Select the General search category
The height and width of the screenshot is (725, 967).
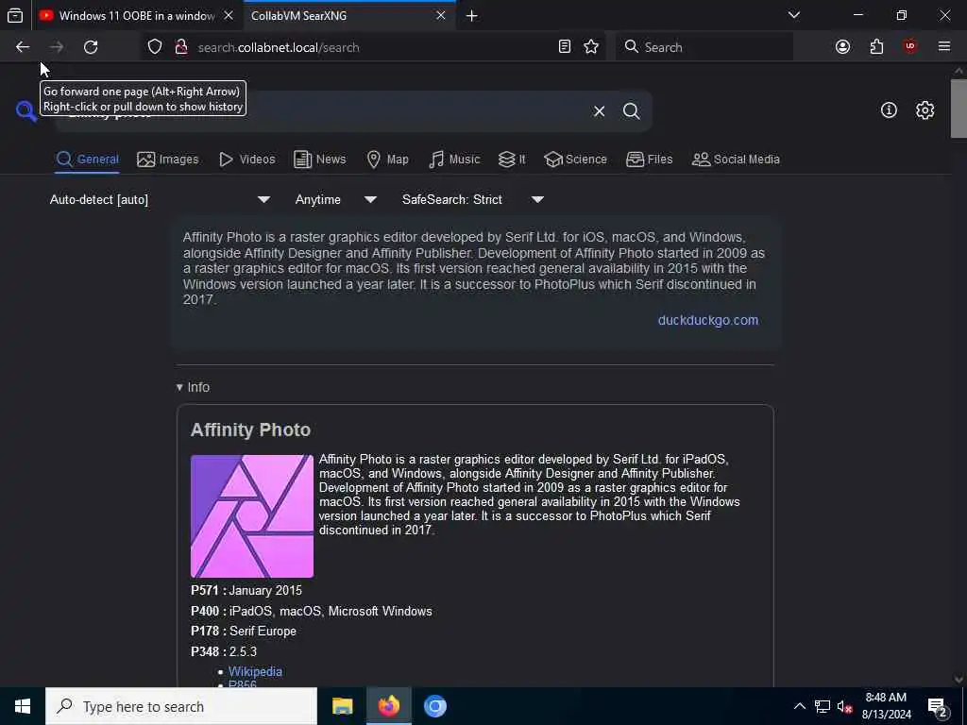point(88,159)
